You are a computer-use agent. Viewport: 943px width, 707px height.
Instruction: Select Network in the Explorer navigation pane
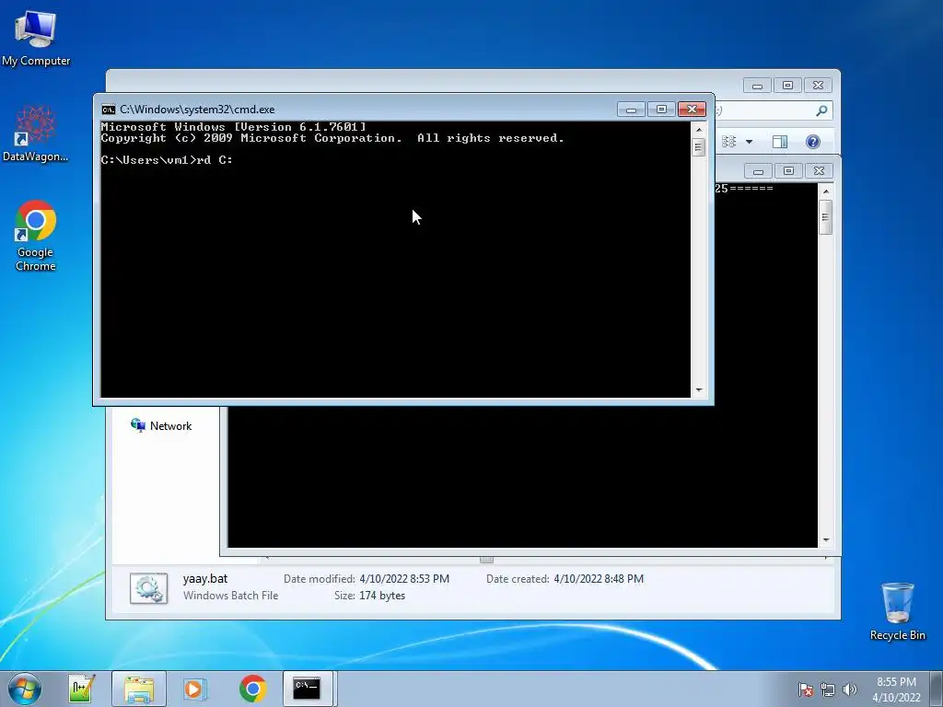pyautogui.click(x=161, y=425)
